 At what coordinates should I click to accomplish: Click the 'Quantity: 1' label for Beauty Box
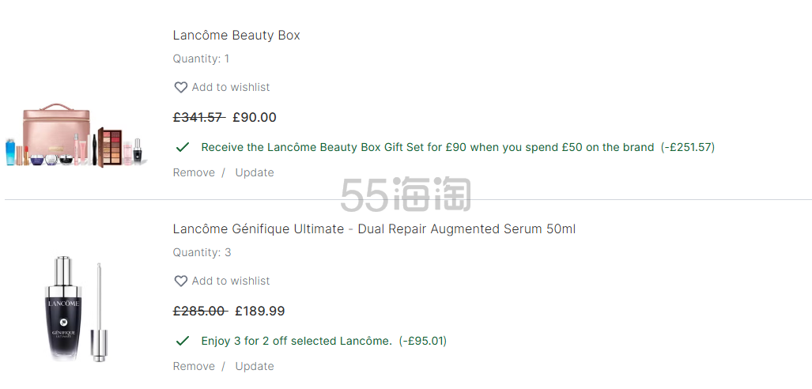(x=202, y=59)
